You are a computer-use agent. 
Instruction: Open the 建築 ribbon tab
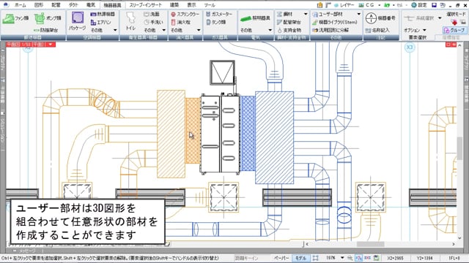[x=174, y=5]
